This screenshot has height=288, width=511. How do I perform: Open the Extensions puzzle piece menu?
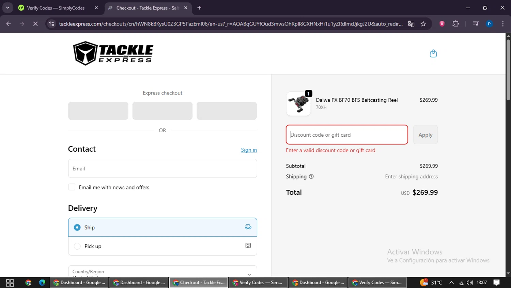[x=455, y=24]
